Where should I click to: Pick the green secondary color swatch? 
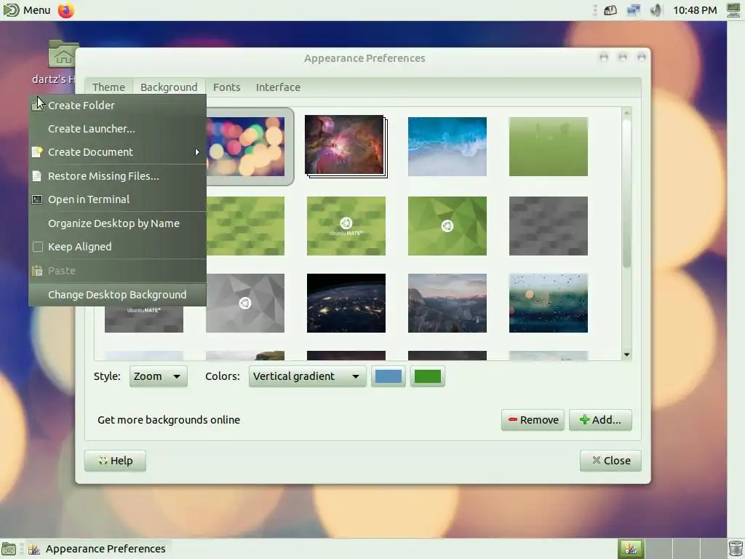(x=428, y=376)
